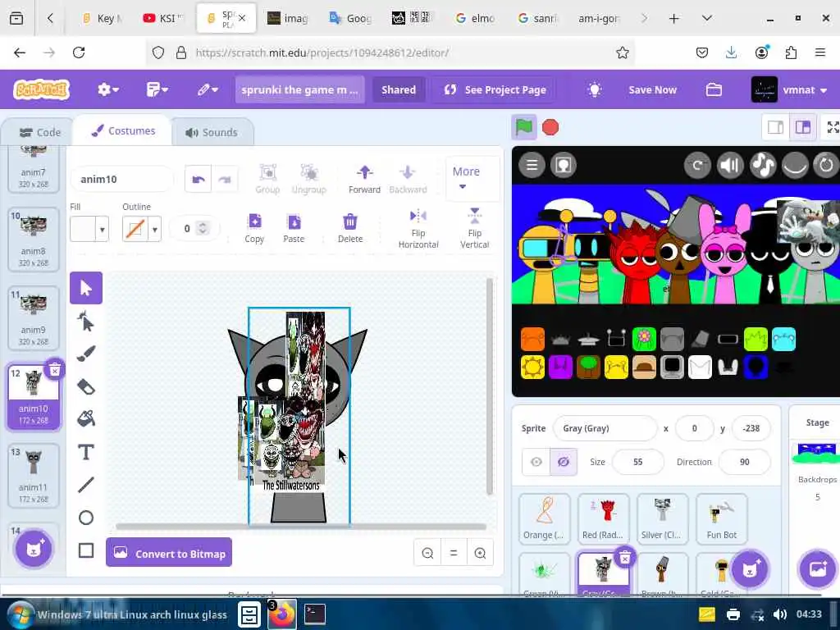This screenshot has width=840, height=630.
Task: Switch to the KSI YouTube browser tab
Action: (162, 18)
